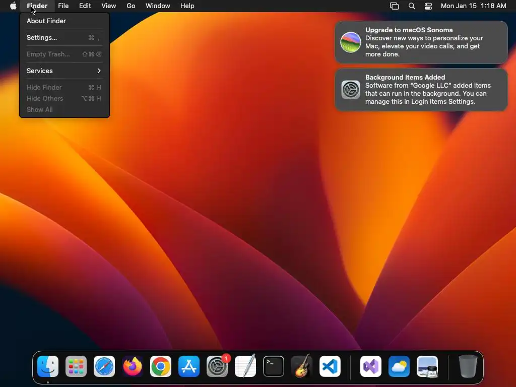
Task: Open the View menu
Action: click(109, 6)
